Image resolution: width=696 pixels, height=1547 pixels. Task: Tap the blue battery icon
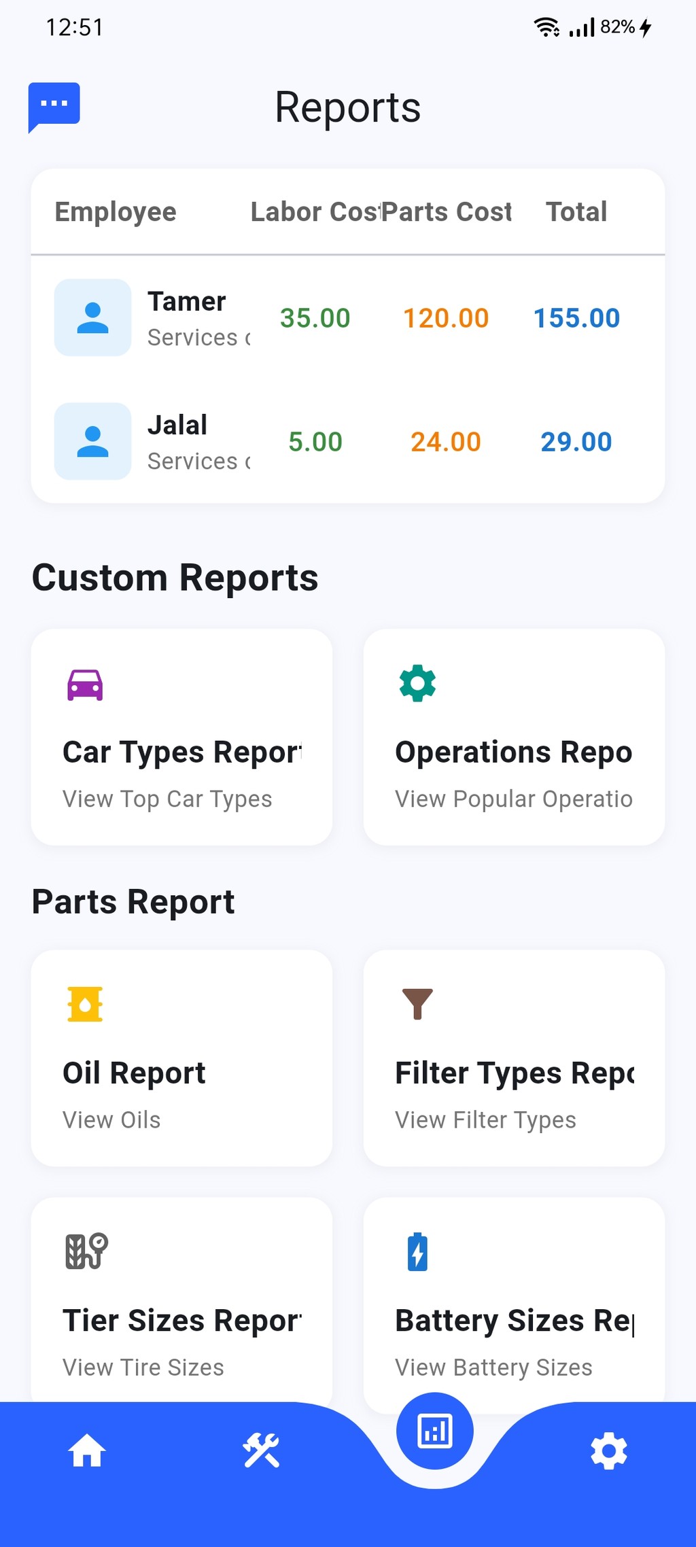(x=417, y=1251)
